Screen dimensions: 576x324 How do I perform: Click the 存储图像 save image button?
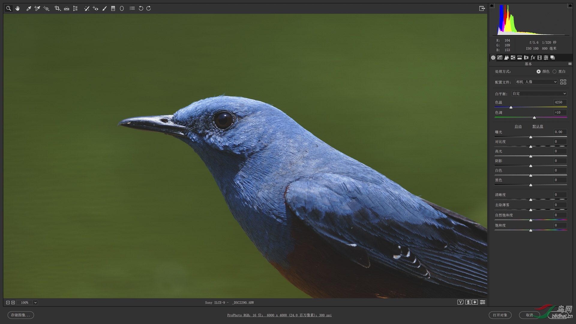click(20, 315)
